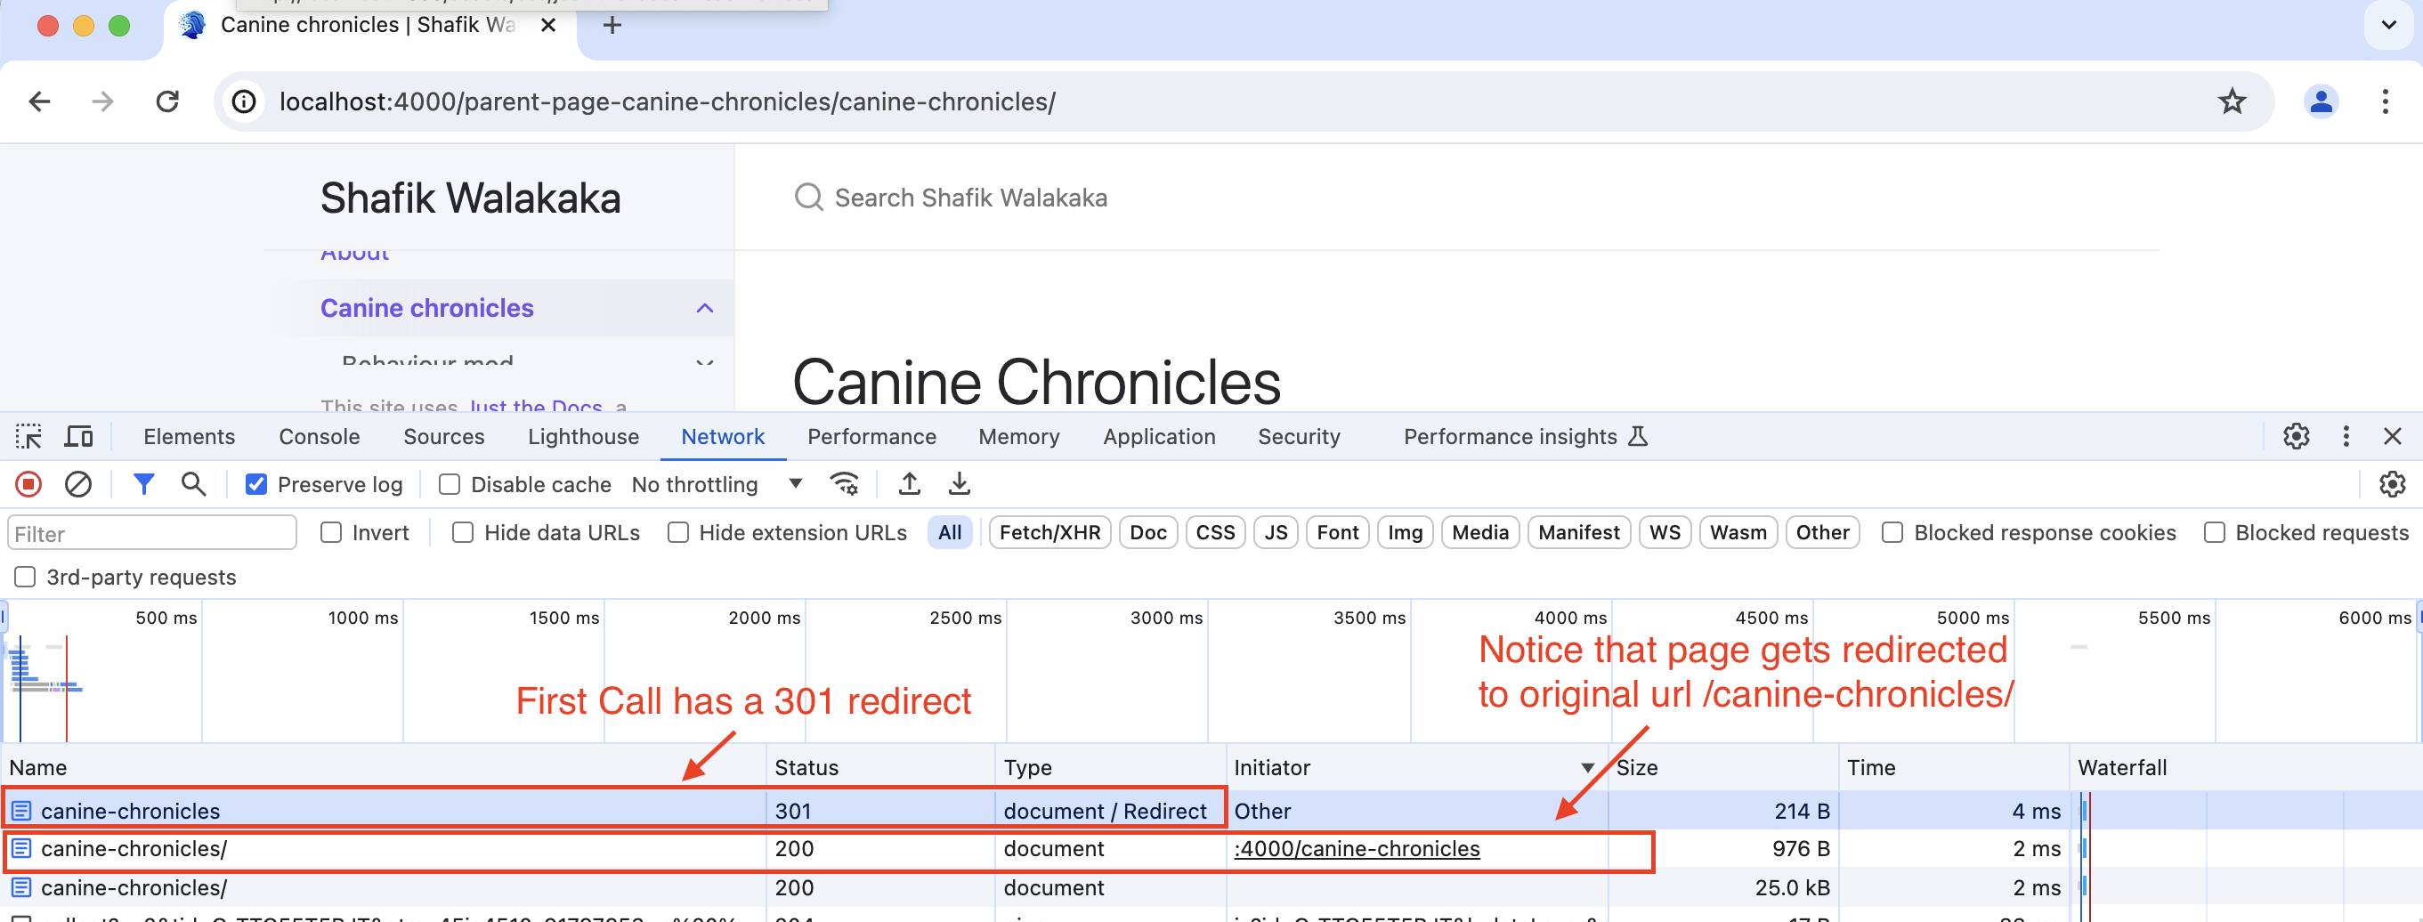The height and width of the screenshot is (922, 2423).
Task: Open a new browser tab
Action: coord(612,24)
